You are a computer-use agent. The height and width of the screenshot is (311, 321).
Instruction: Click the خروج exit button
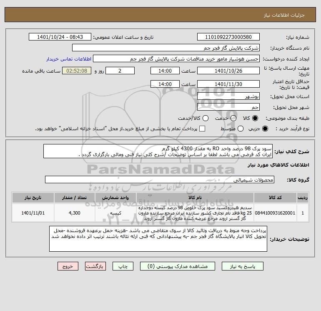pyautogui.click(x=68, y=266)
